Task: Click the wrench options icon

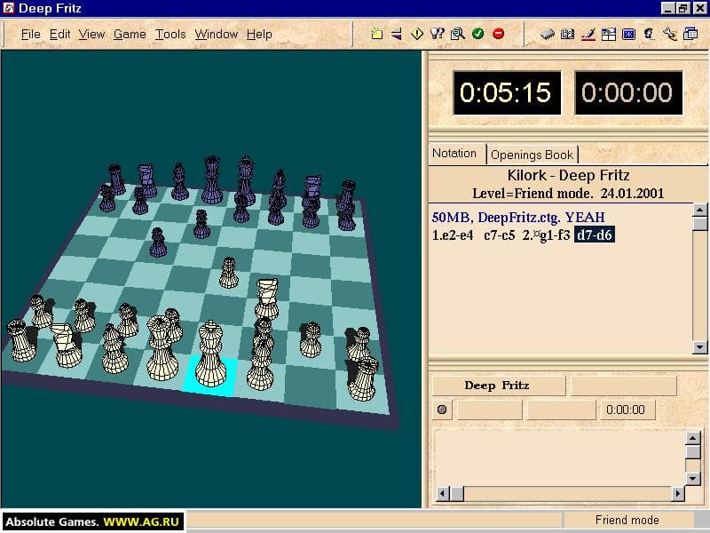Action: pos(670,34)
